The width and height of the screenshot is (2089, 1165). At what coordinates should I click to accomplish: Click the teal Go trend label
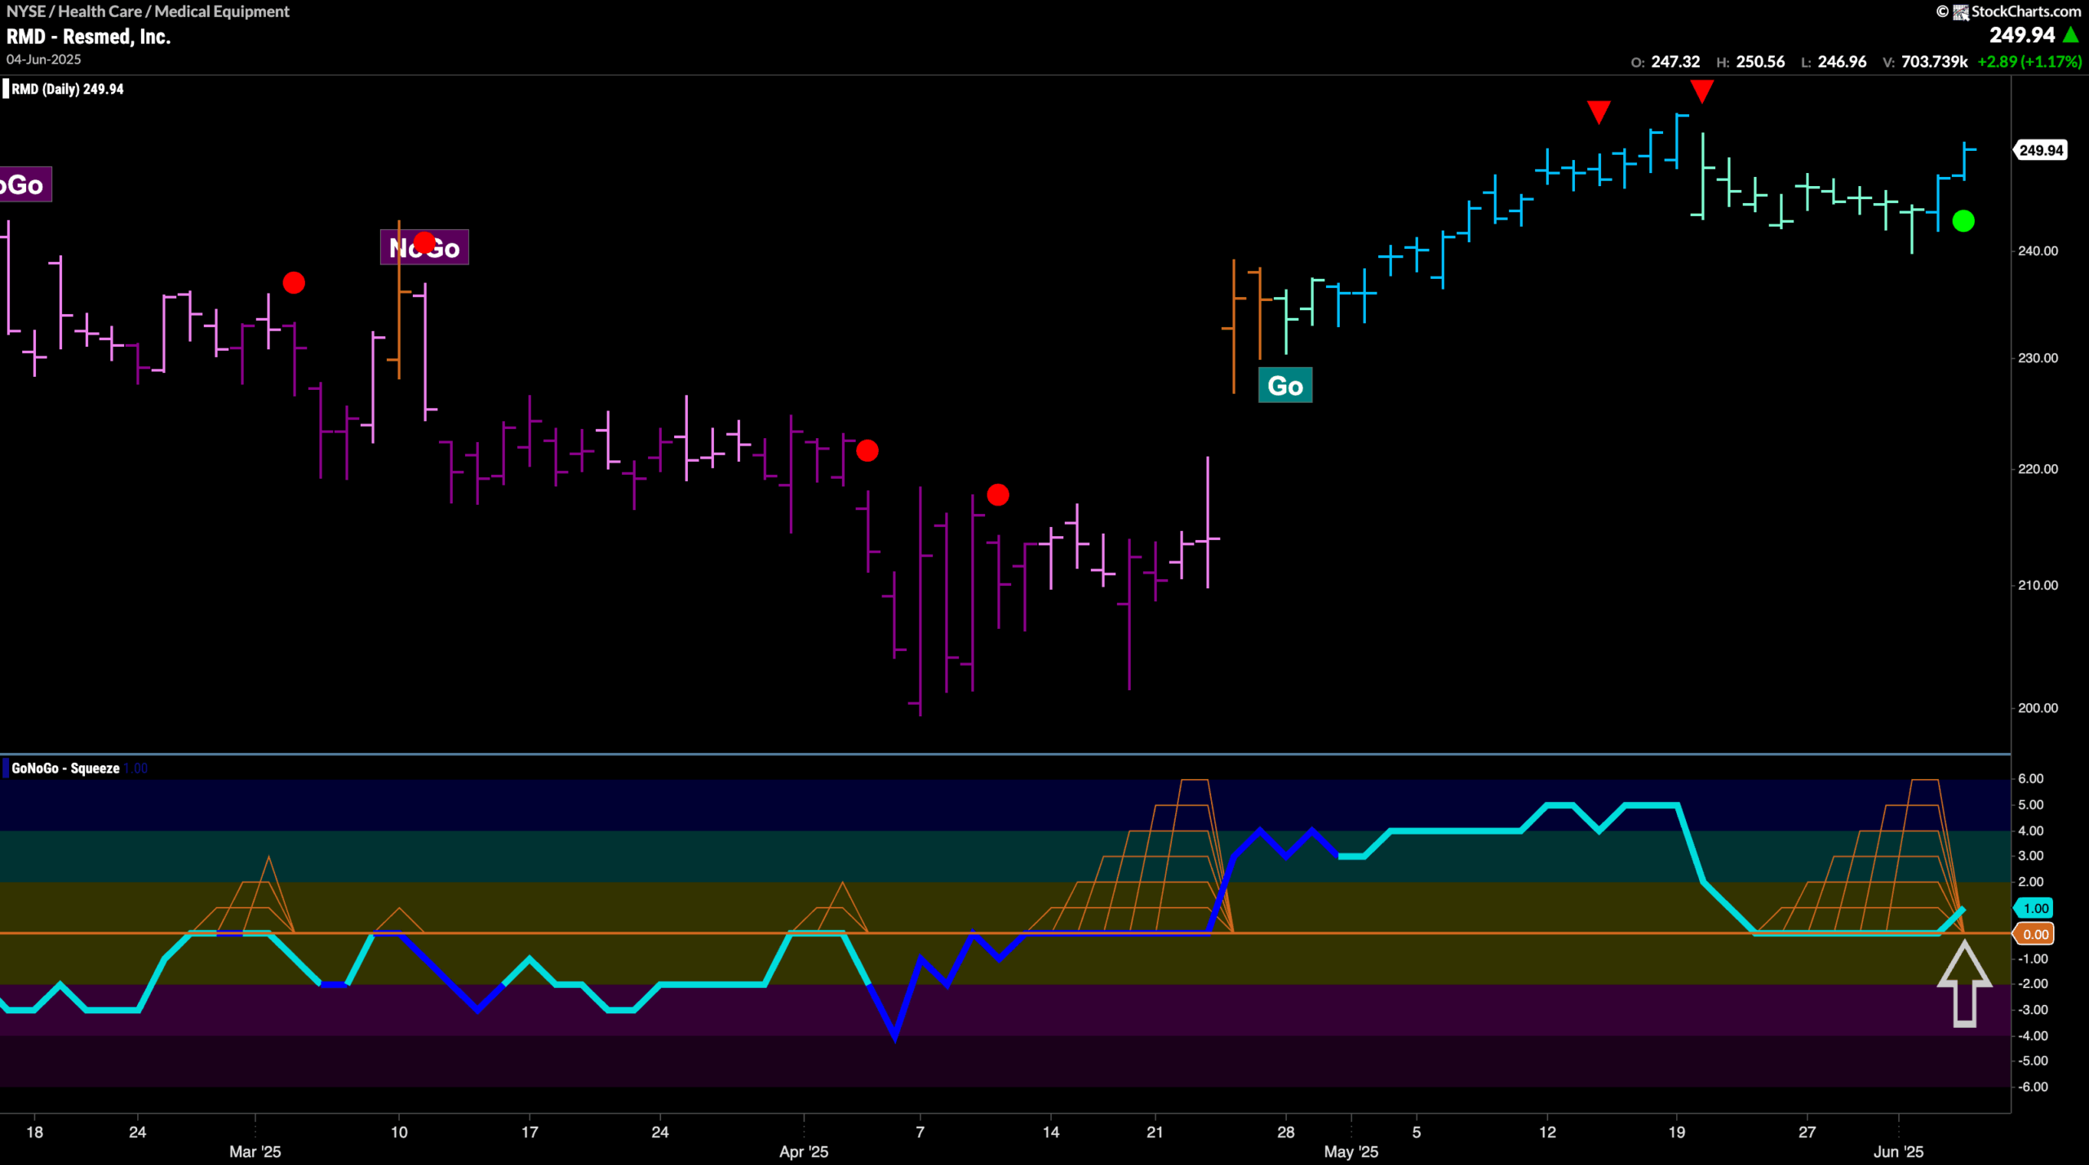tap(1285, 386)
